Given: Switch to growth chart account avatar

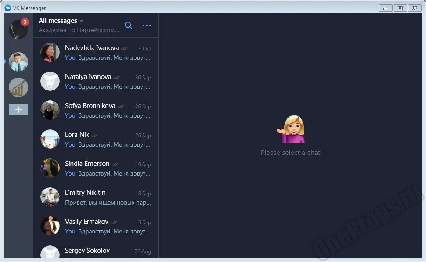Looking at the screenshot, I should (18, 87).
